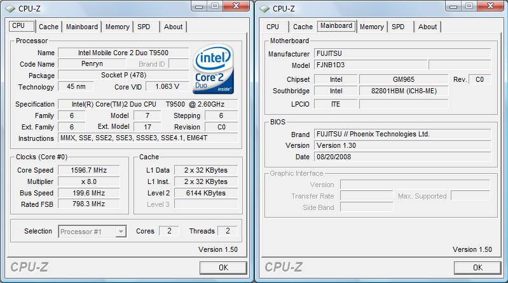Click the Technology value 45 nm
This screenshot has width=508, height=283.
tap(76, 87)
